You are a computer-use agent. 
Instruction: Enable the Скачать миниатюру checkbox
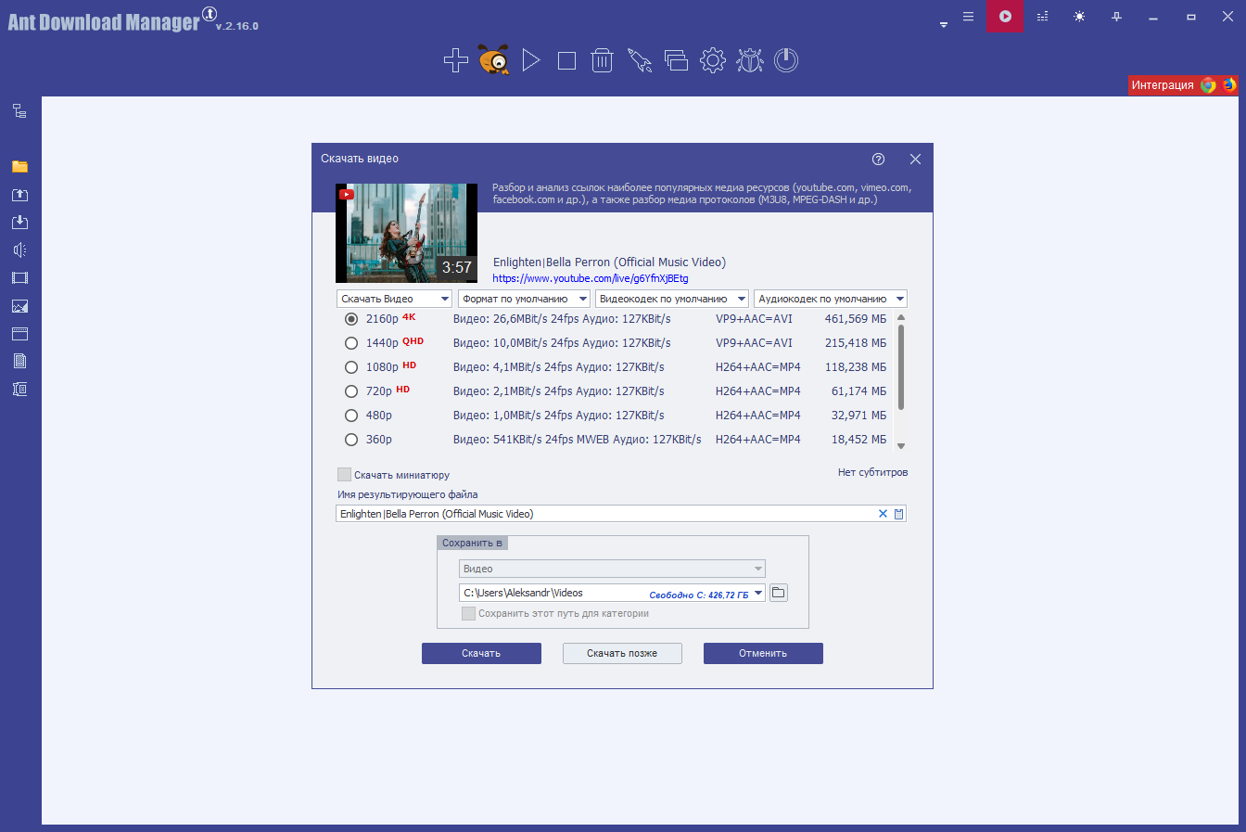(345, 475)
